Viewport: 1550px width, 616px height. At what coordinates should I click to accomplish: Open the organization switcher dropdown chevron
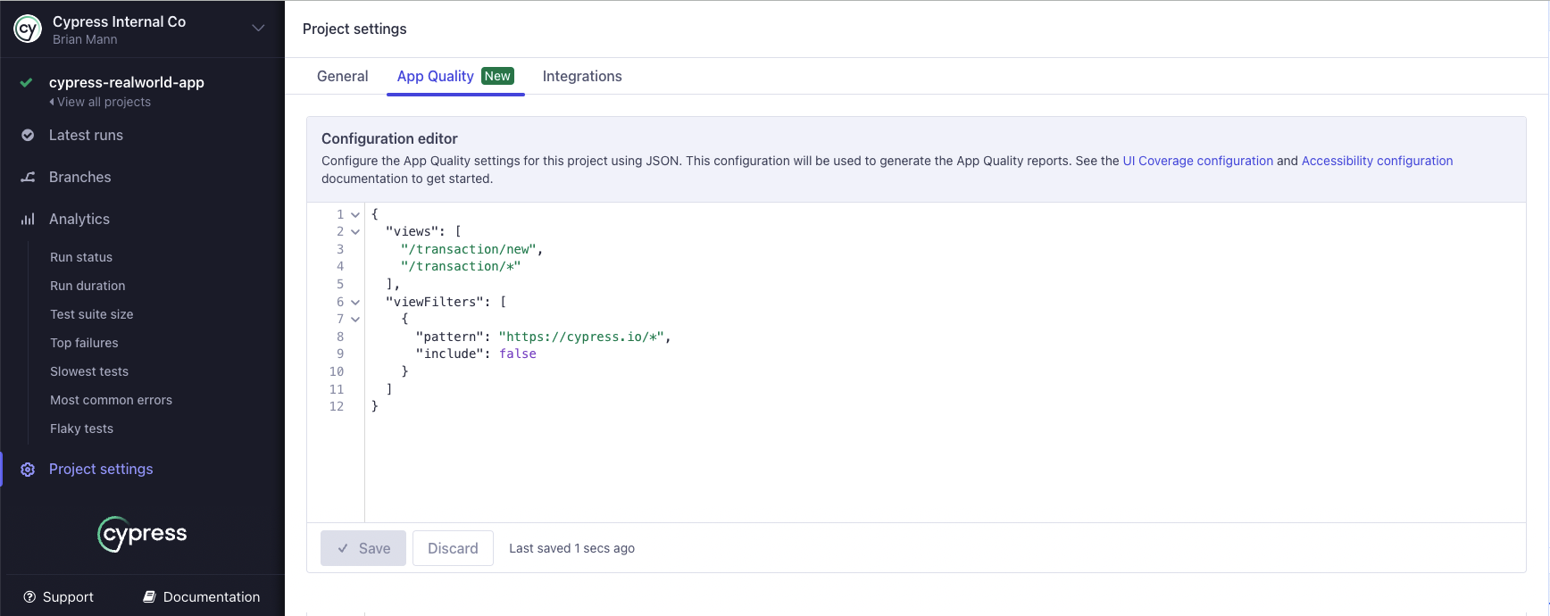point(258,29)
